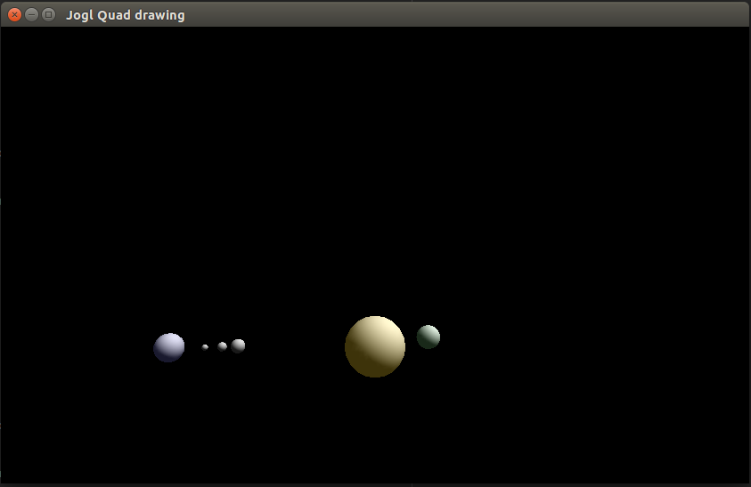The width and height of the screenshot is (751, 487).
Task: Click the green sphere beside the yellow one
Action: click(429, 337)
